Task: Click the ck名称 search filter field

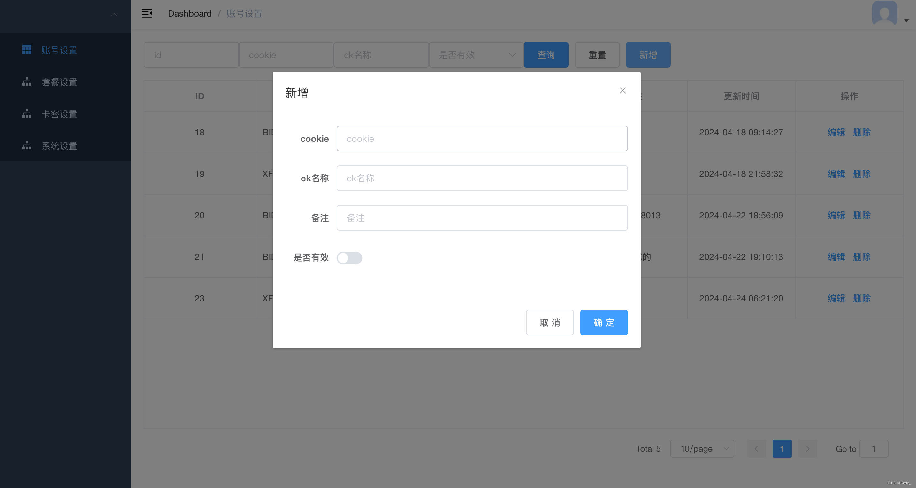Action: pyautogui.click(x=381, y=55)
